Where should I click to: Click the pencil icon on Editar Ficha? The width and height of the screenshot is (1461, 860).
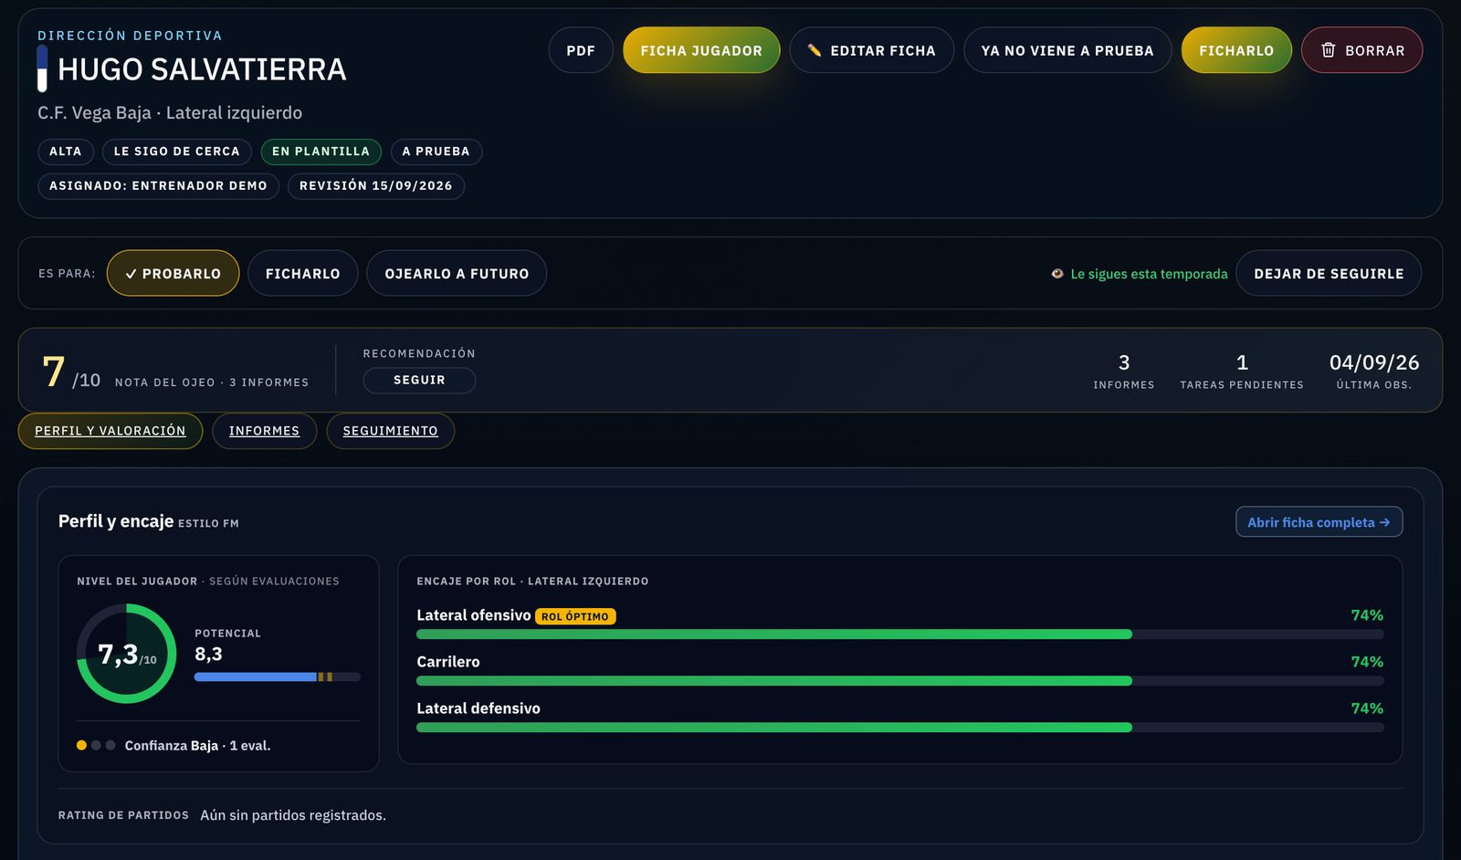815,50
